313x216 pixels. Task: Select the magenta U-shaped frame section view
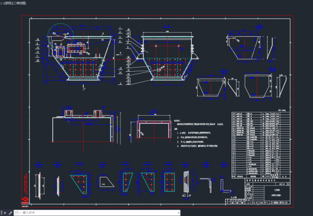(154, 129)
